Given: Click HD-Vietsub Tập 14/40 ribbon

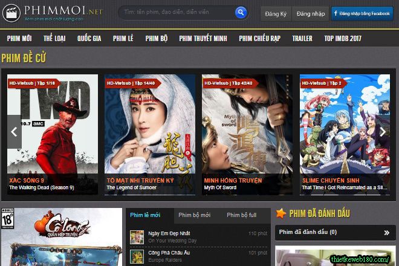Looking at the screenshot, I should [x=132, y=83].
